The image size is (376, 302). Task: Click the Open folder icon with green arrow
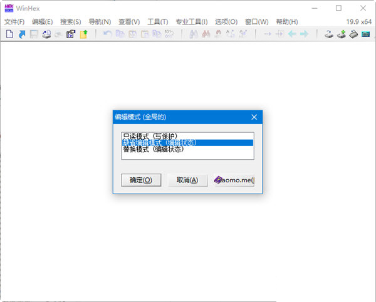(83, 34)
